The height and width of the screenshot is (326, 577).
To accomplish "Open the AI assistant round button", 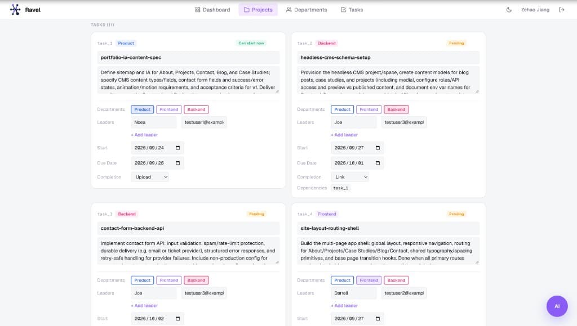I will pyautogui.click(x=557, y=306).
